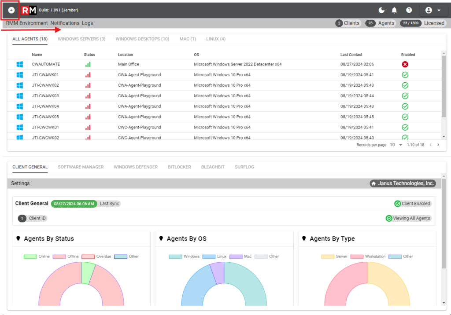Toggle enabled red X for CWAUTOMATE

tap(405, 64)
